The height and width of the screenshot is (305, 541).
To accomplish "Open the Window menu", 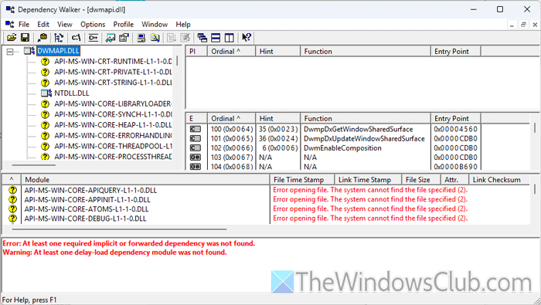I will (x=155, y=25).
